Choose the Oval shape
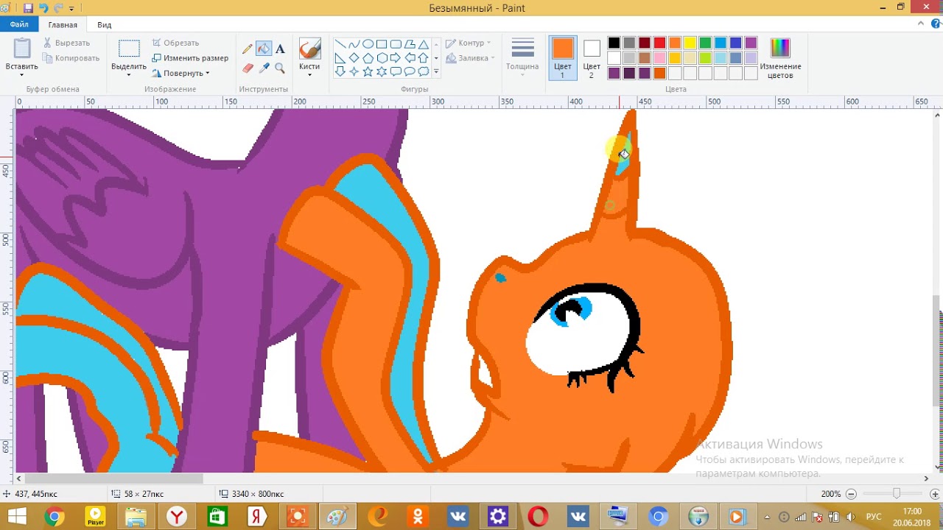This screenshot has width=943, height=530. tap(368, 44)
